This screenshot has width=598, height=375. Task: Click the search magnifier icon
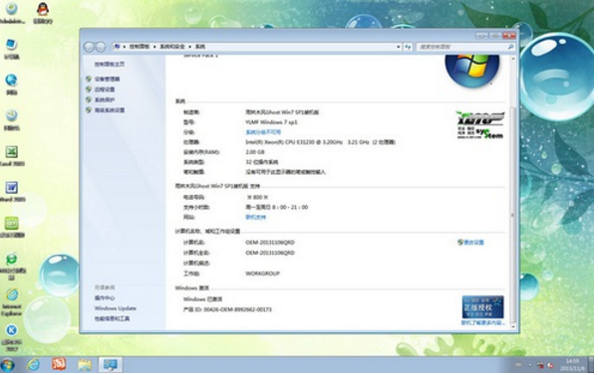pos(510,47)
